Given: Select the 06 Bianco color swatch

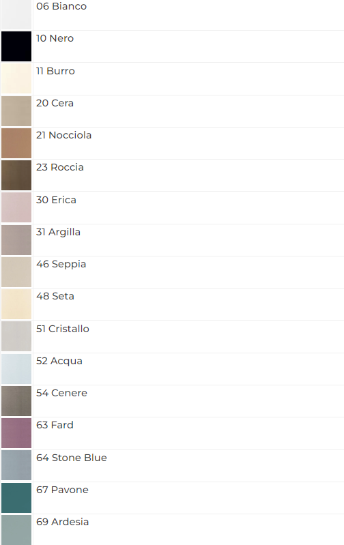Looking at the screenshot, I should tap(16, 14).
